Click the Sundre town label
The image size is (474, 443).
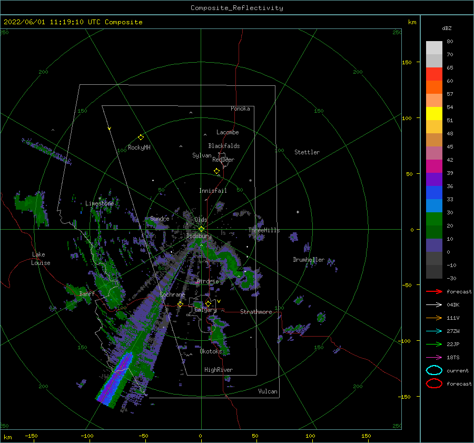point(160,218)
